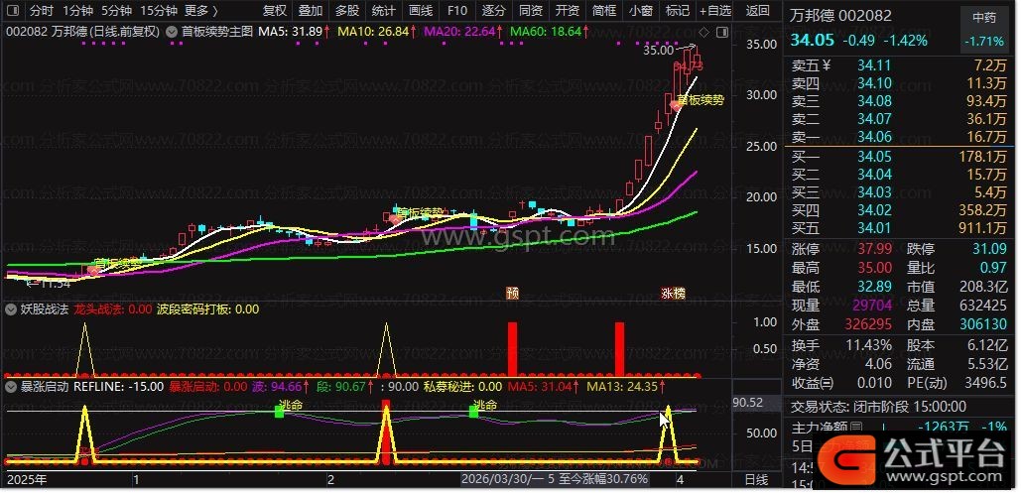Click the 预 marker above the red bar
Viewport: 1021px width, 493px height.
tap(512, 294)
